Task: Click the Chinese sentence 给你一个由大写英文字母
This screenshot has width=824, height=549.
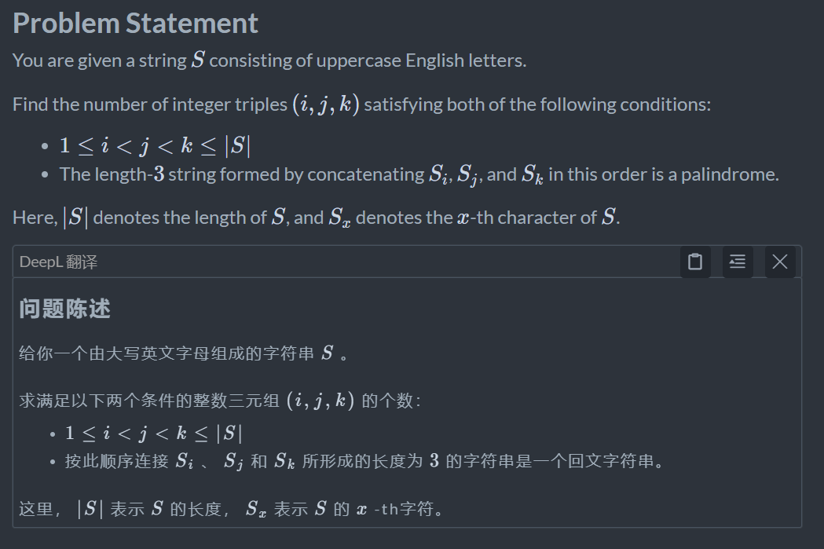Action: pos(183,353)
